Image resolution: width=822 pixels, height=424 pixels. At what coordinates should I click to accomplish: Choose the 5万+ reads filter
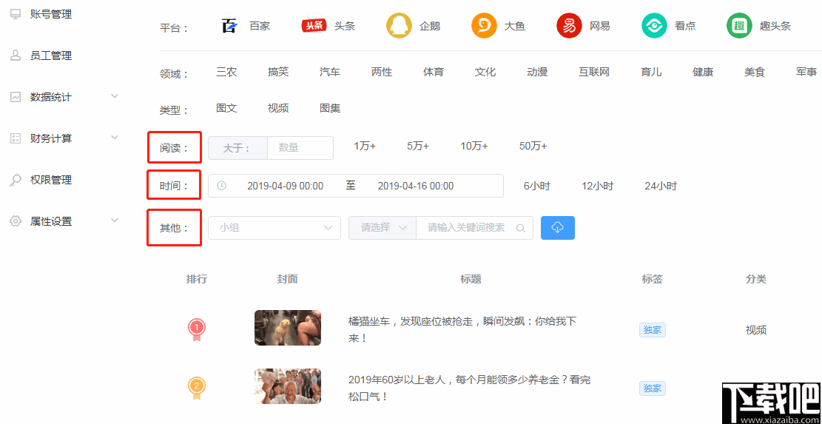point(418,147)
